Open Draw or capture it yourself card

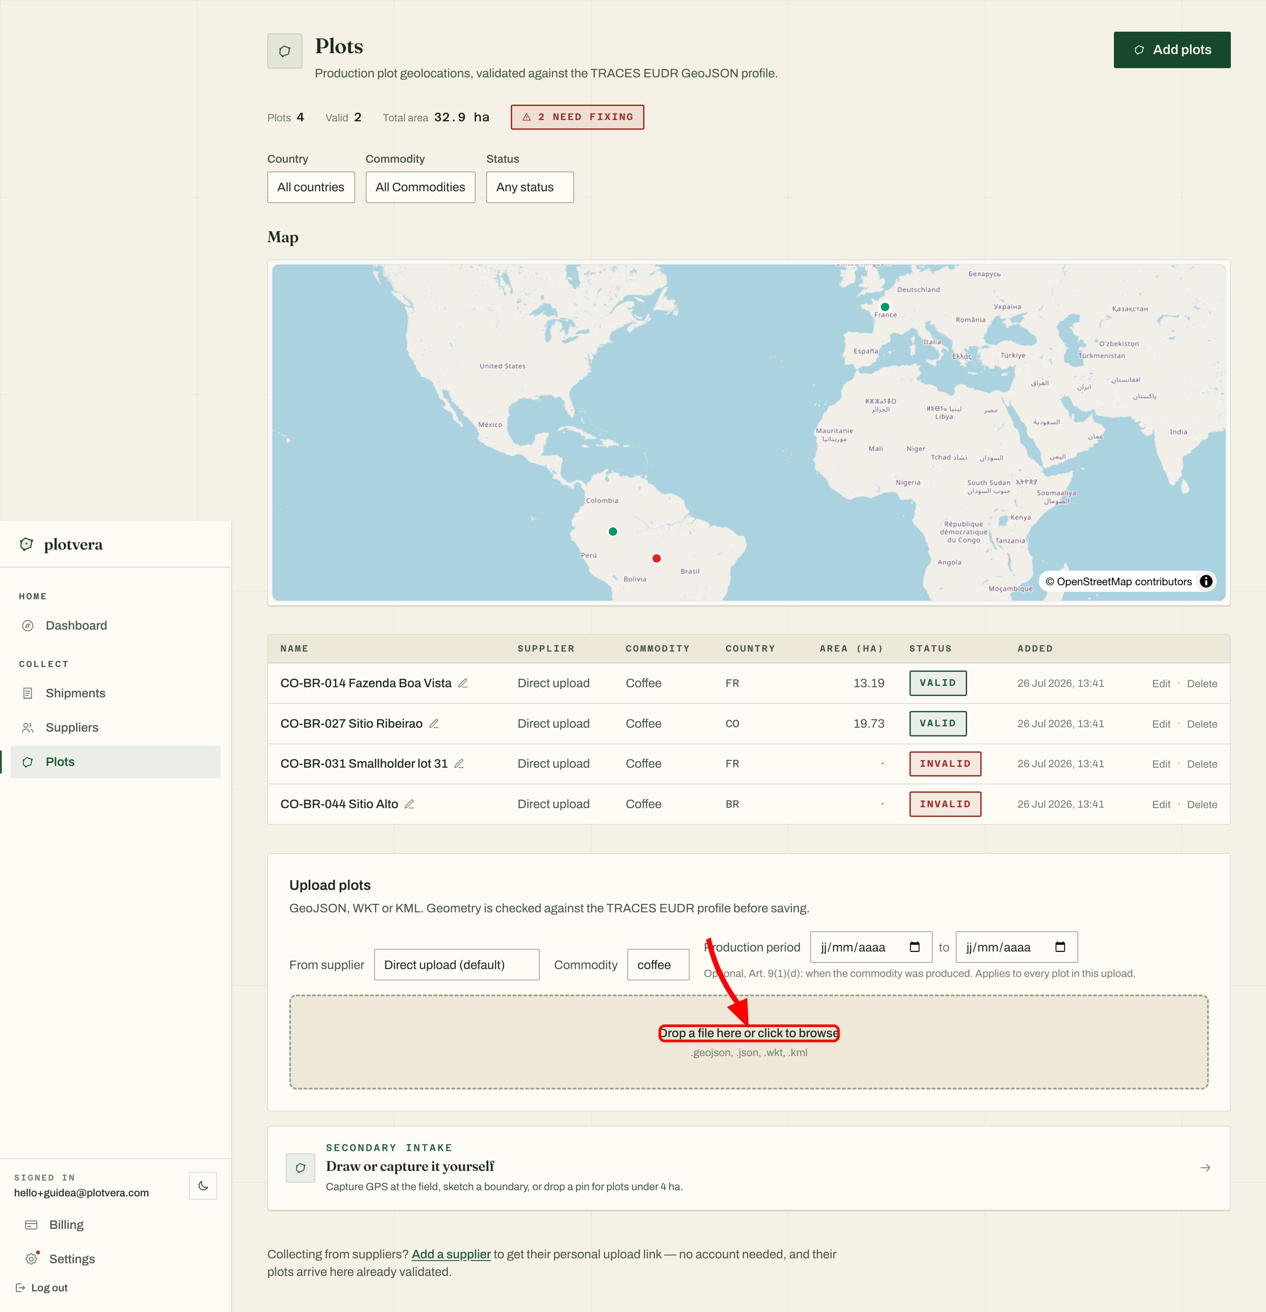749,1168
